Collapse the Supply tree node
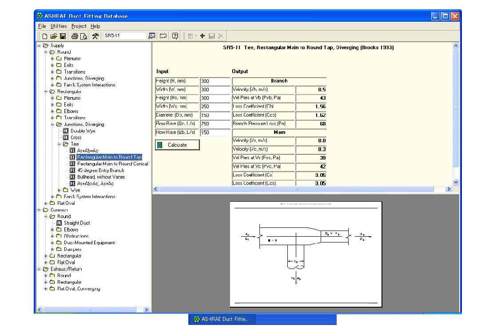This screenshot has width=477, height=336. [39, 46]
